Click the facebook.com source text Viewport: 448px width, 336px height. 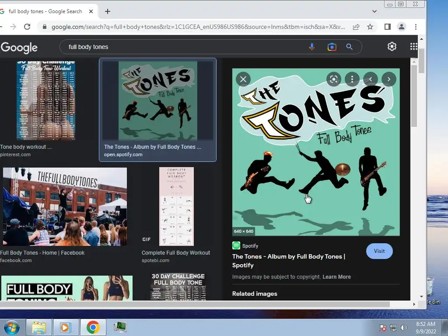(x=16, y=261)
